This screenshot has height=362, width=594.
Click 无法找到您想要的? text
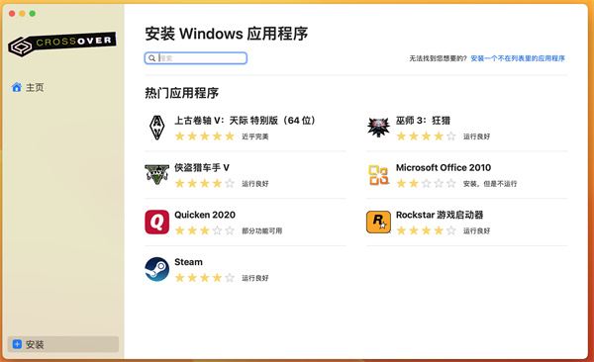(438, 58)
